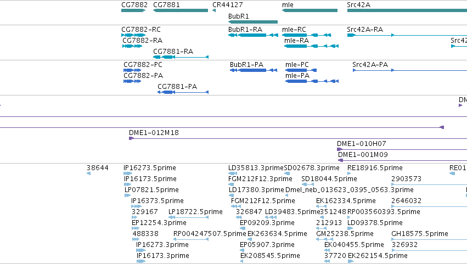Click the 2646032 feature
The height and width of the screenshot is (264, 467).
tap(429, 206)
